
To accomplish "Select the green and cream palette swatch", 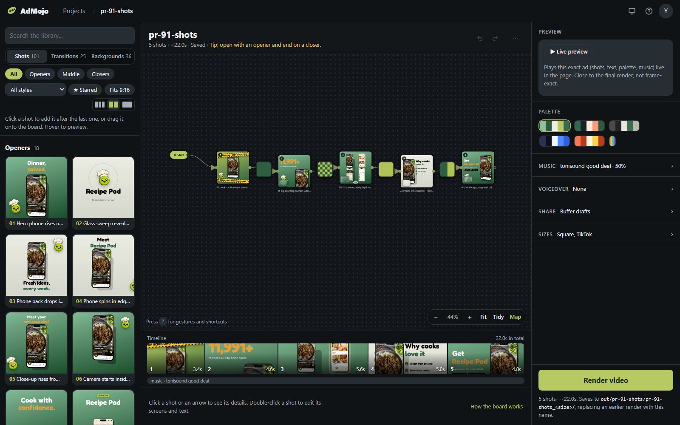I will coord(555,126).
